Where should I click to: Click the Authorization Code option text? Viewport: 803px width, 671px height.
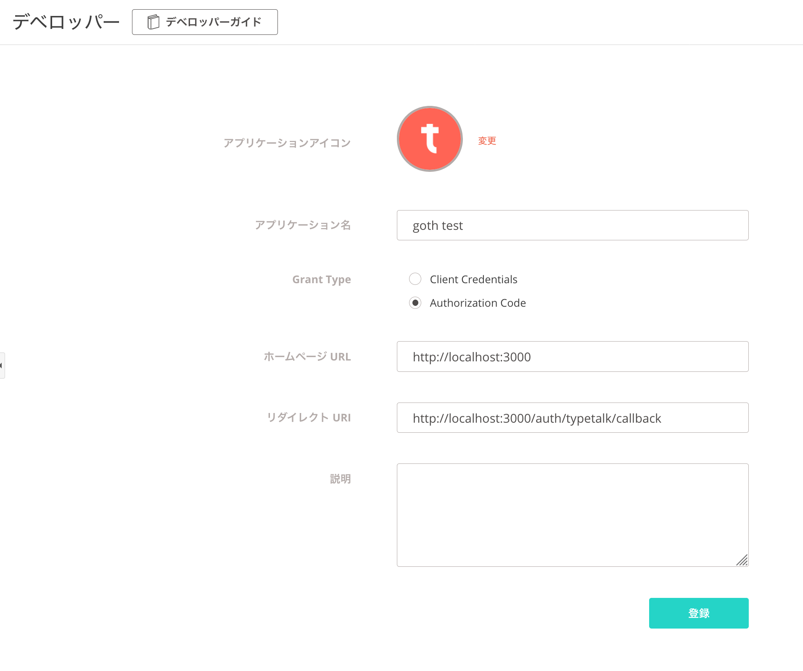coord(478,303)
